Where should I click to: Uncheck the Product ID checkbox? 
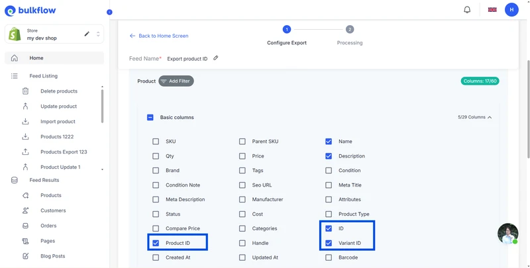(156, 243)
